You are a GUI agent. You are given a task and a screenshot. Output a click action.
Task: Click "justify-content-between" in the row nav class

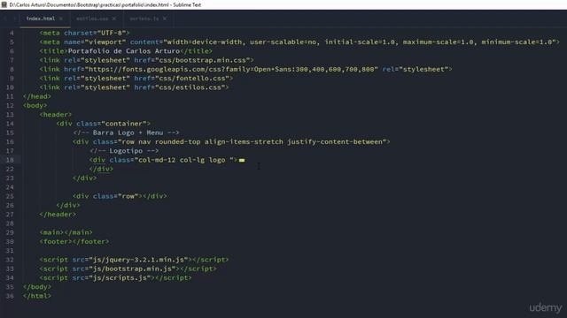(x=335, y=141)
